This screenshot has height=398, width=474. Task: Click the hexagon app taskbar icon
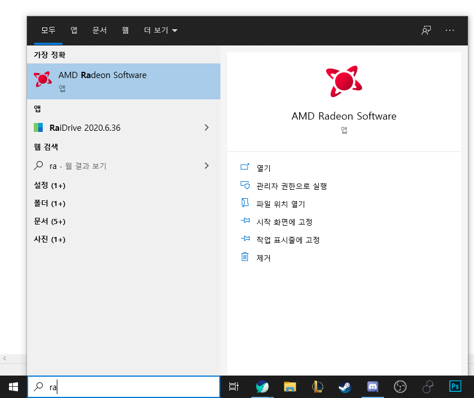428,387
